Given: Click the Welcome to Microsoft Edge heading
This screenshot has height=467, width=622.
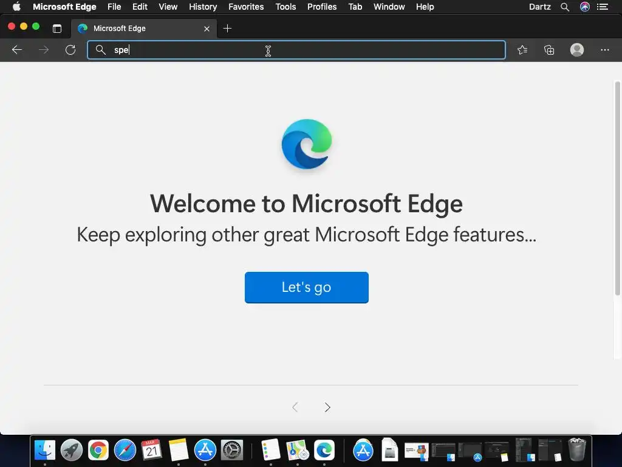Looking at the screenshot, I should coord(306,204).
